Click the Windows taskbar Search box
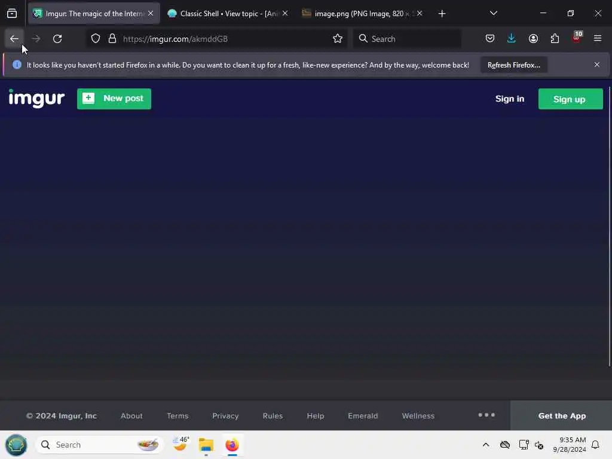Viewport: 612px width, 459px height. click(x=99, y=445)
